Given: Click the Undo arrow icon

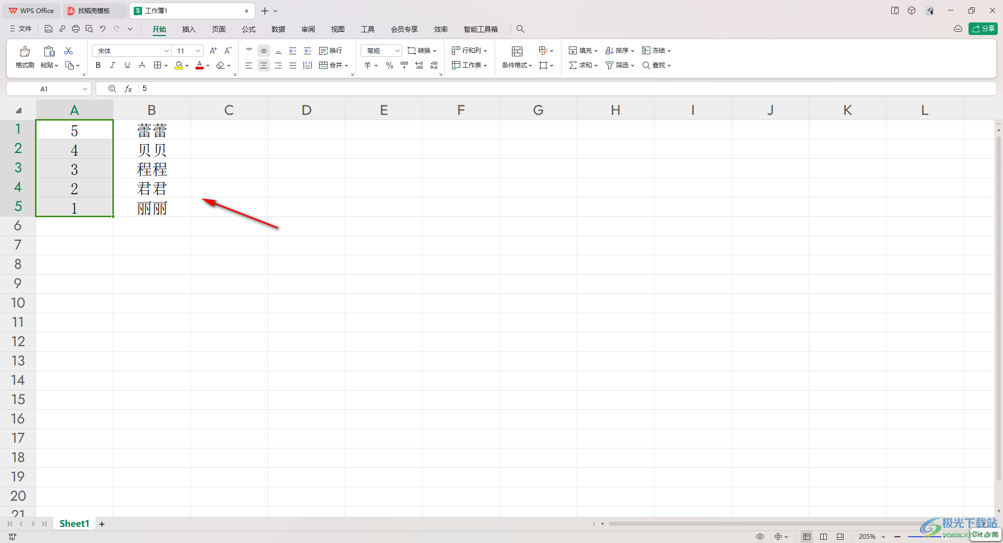Looking at the screenshot, I should (x=103, y=29).
